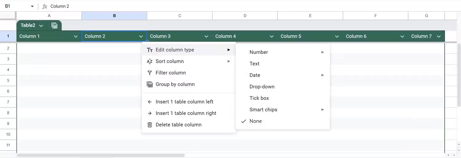Click the Tt edit column type icon
Viewport: 461px width, 158px height.
click(150, 50)
